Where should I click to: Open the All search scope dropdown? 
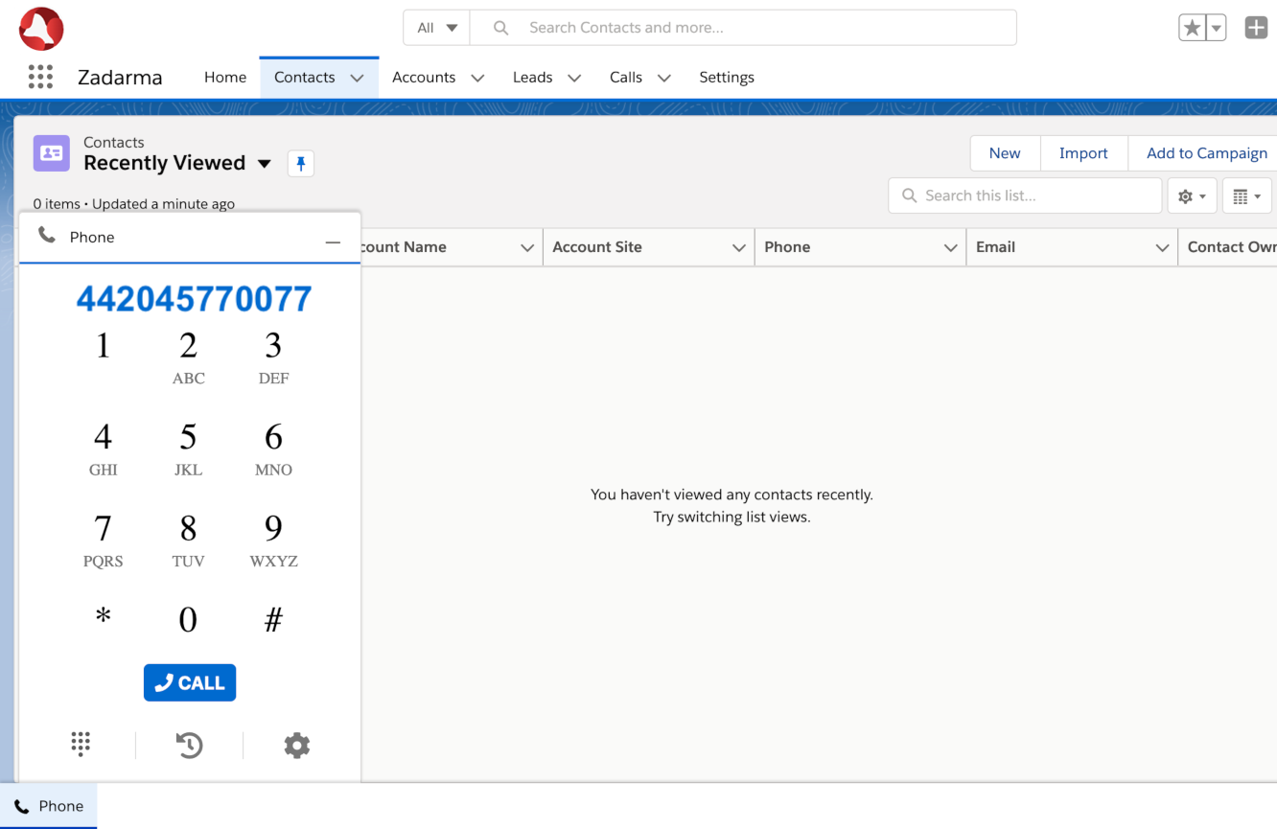pyautogui.click(x=436, y=28)
